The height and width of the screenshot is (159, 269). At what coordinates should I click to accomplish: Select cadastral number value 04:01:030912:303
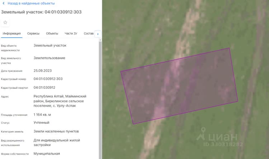48,79
